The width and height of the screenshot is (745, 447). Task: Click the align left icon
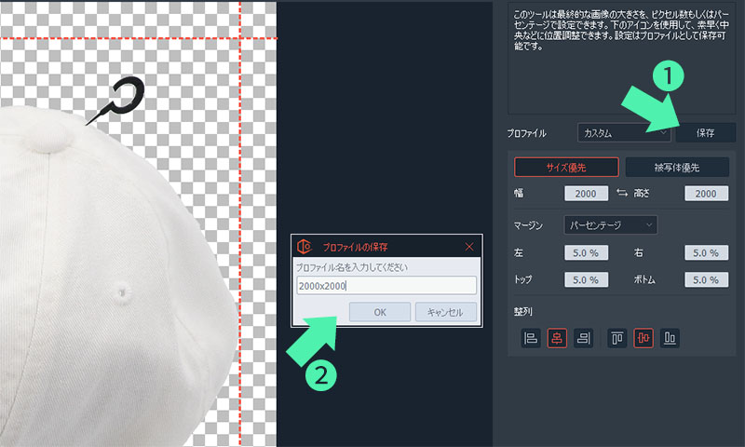coord(531,338)
